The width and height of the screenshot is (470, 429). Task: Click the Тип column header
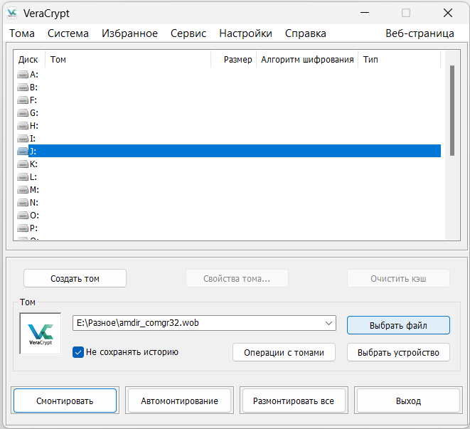400,59
